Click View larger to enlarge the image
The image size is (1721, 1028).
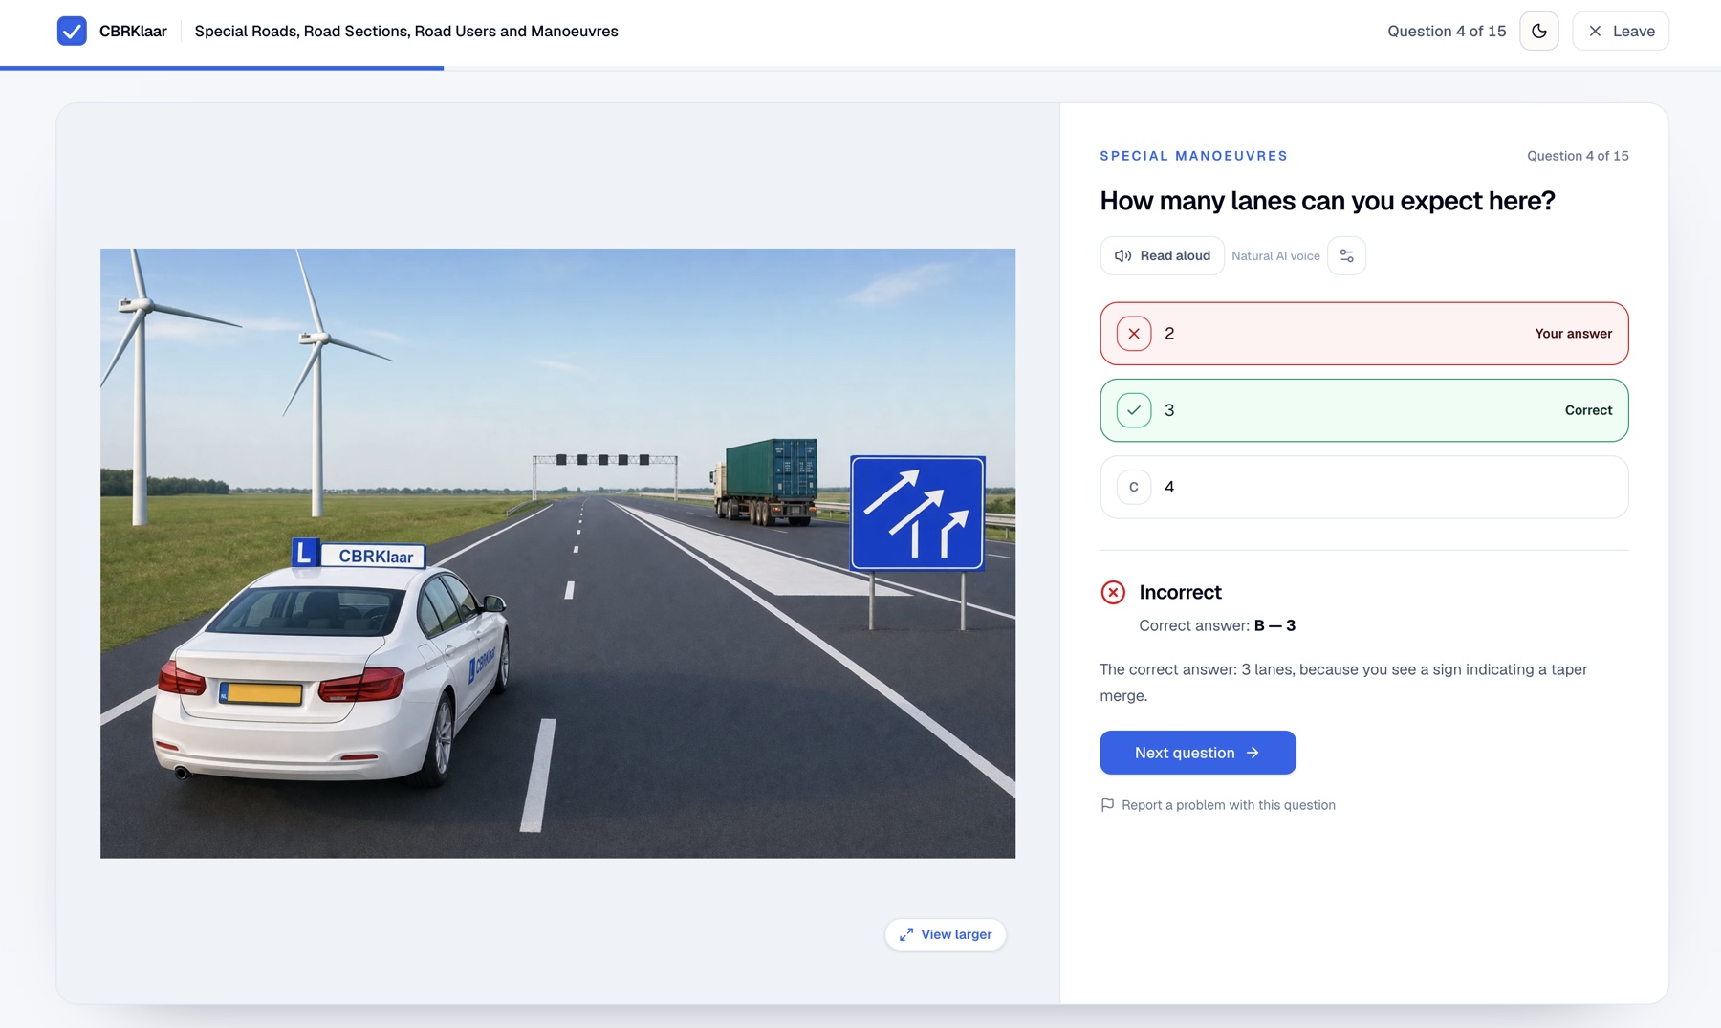946,934
